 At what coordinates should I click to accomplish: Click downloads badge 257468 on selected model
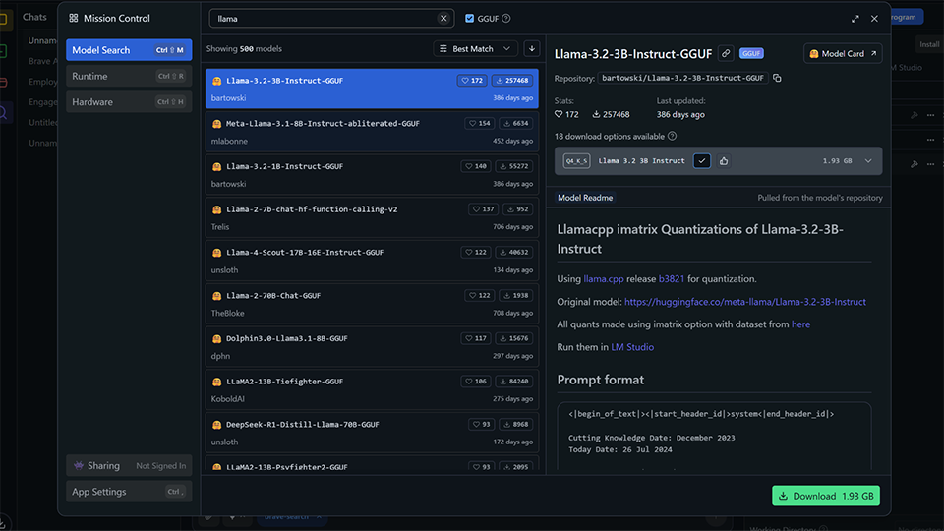click(x=512, y=80)
